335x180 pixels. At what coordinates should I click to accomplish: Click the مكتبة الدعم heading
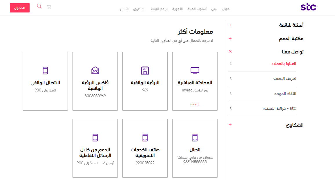pyautogui.click(x=291, y=39)
